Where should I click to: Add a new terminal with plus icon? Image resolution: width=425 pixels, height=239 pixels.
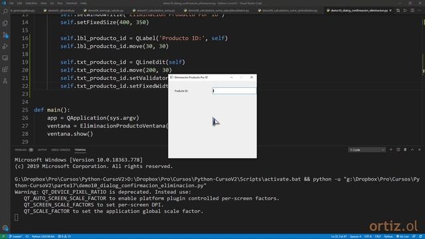[x=391, y=149]
